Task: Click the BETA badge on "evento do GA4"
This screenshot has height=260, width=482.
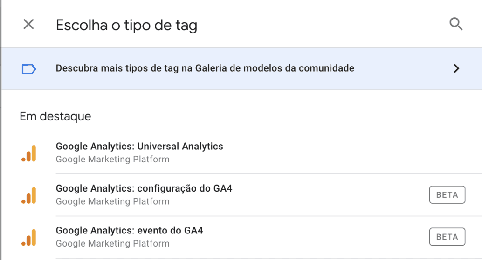Action: pyautogui.click(x=447, y=237)
